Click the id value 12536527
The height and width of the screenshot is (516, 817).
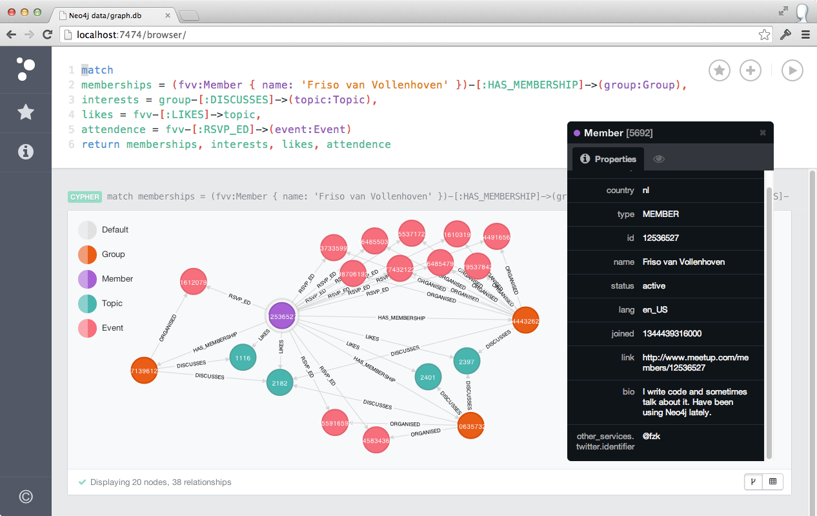[x=661, y=238]
